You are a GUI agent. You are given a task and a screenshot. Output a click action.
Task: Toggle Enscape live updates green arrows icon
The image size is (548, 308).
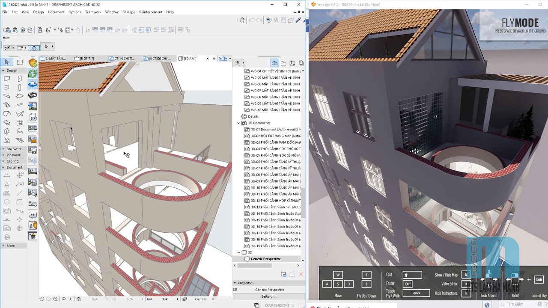pyautogui.click(x=33, y=74)
